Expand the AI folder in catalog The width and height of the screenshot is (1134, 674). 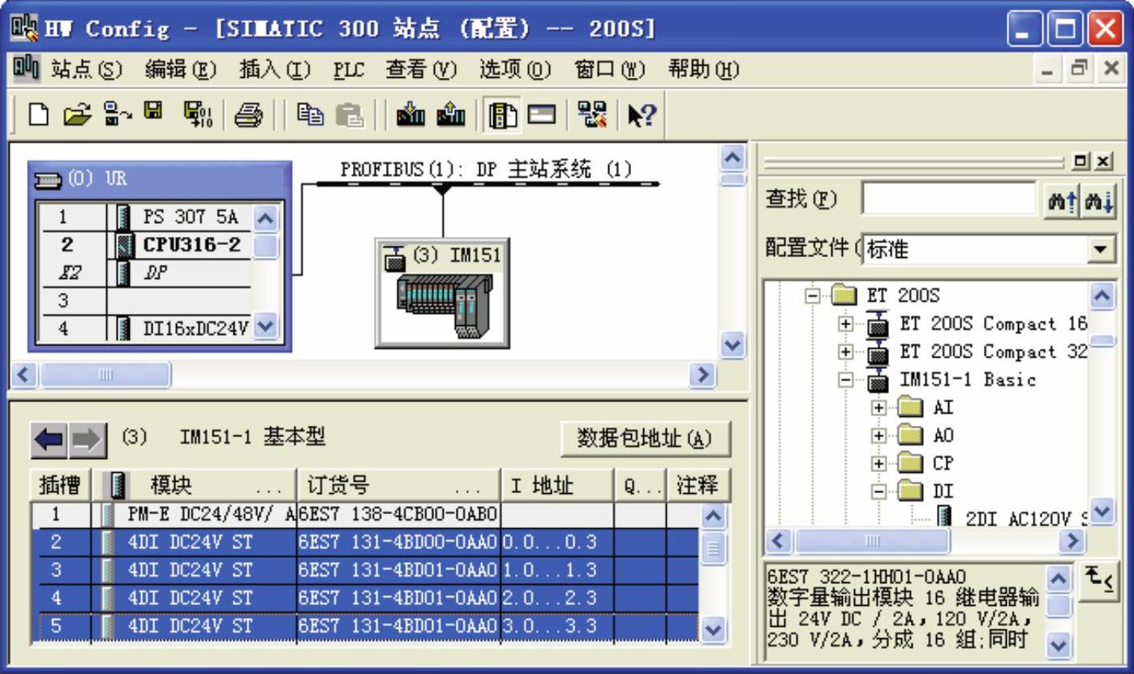click(x=878, y=408)
